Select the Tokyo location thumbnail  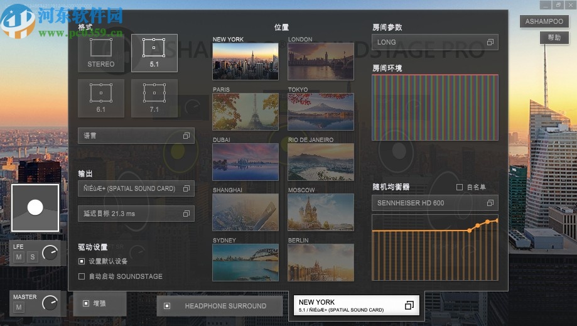[x=320, y=111]
